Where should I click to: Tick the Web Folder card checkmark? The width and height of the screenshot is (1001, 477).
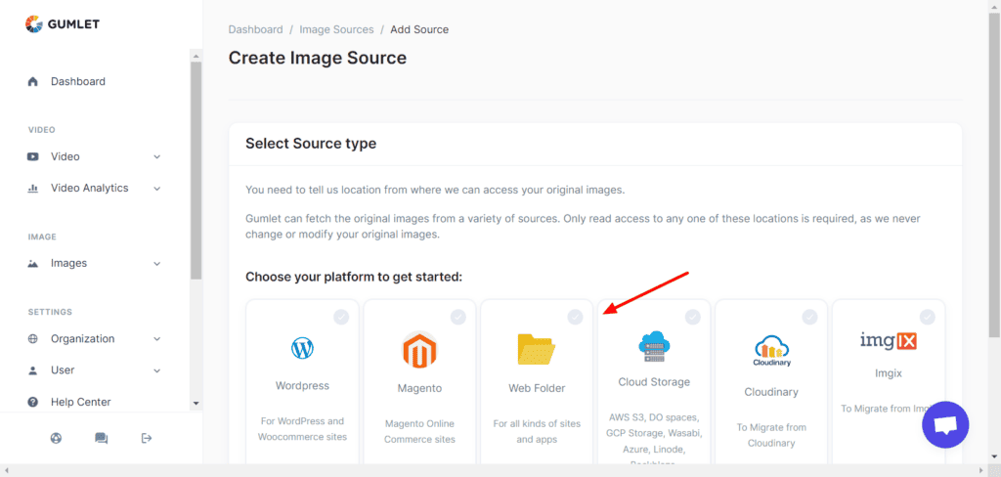575,317
